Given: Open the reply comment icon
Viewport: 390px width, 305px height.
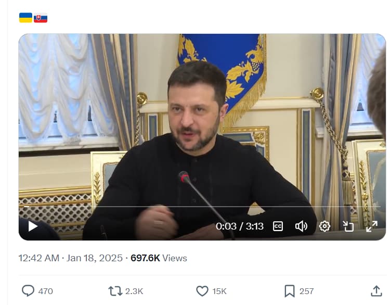Looking at the screenshot, I should tap(28, 291).
